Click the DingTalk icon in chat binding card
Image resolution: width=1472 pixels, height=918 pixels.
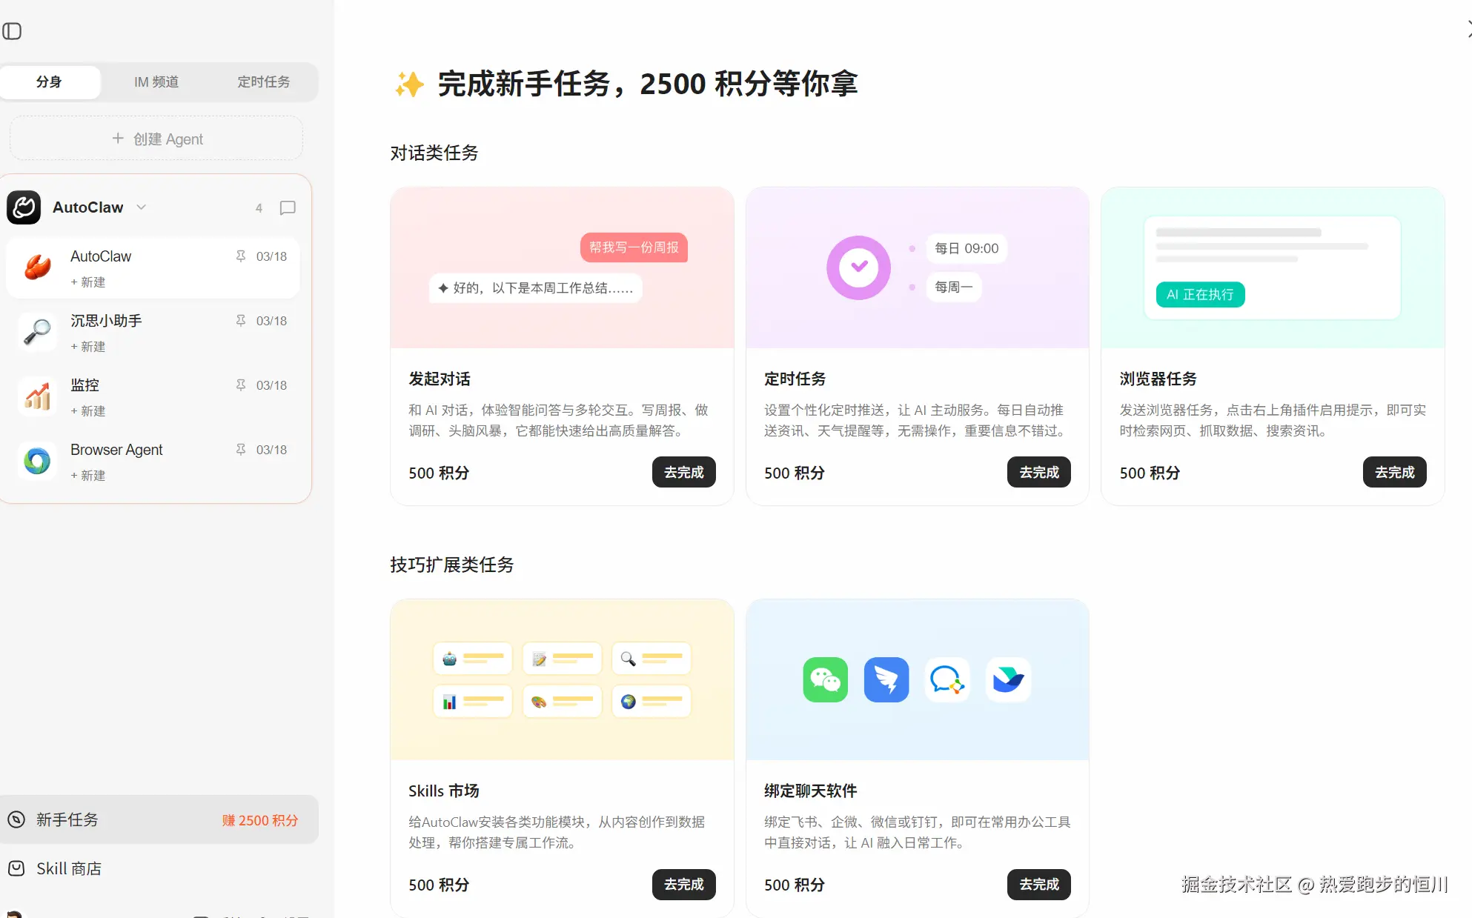886,679
